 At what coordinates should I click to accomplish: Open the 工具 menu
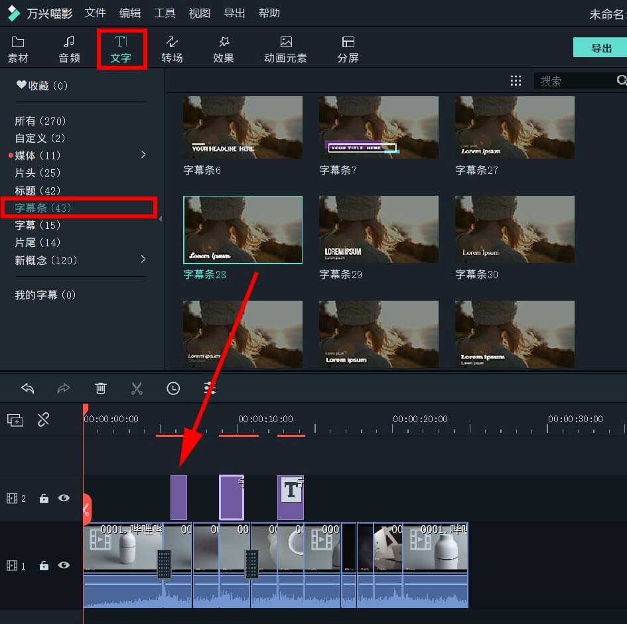(165, 13)
